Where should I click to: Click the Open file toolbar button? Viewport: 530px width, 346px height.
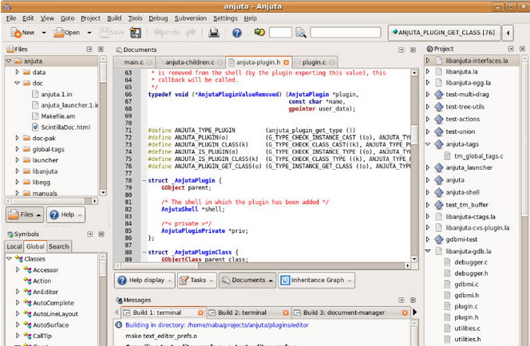67,33
